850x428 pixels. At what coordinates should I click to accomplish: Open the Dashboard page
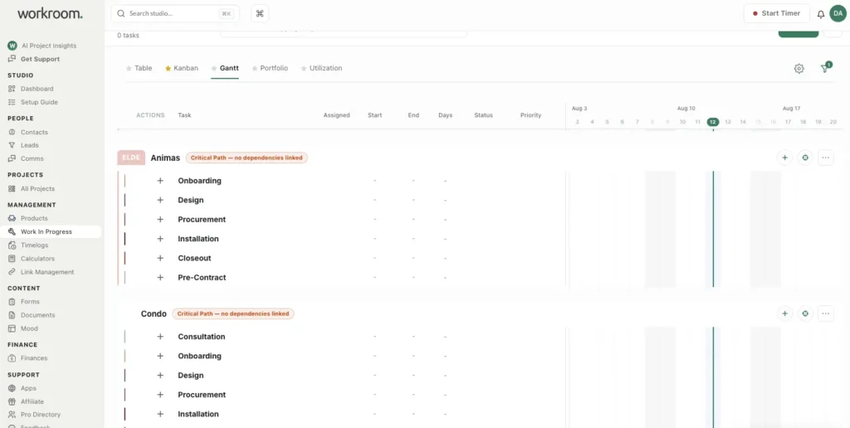click(37, 88)
